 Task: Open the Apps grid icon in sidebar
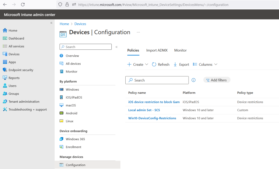point(5,62)
